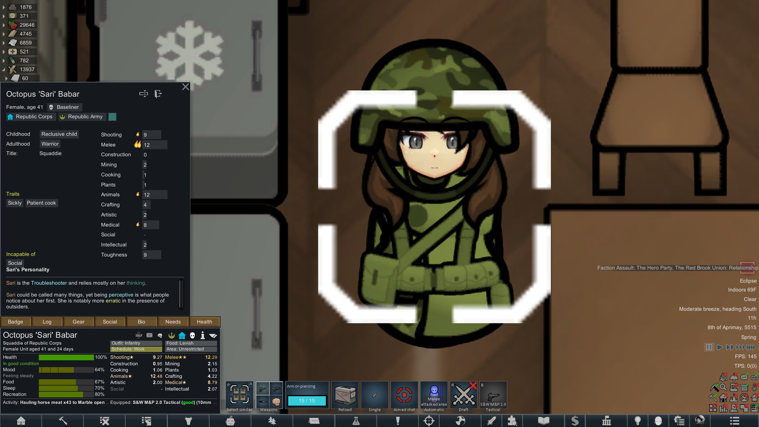
Task: Click the Republic Corps faction button
Action: 31,117
